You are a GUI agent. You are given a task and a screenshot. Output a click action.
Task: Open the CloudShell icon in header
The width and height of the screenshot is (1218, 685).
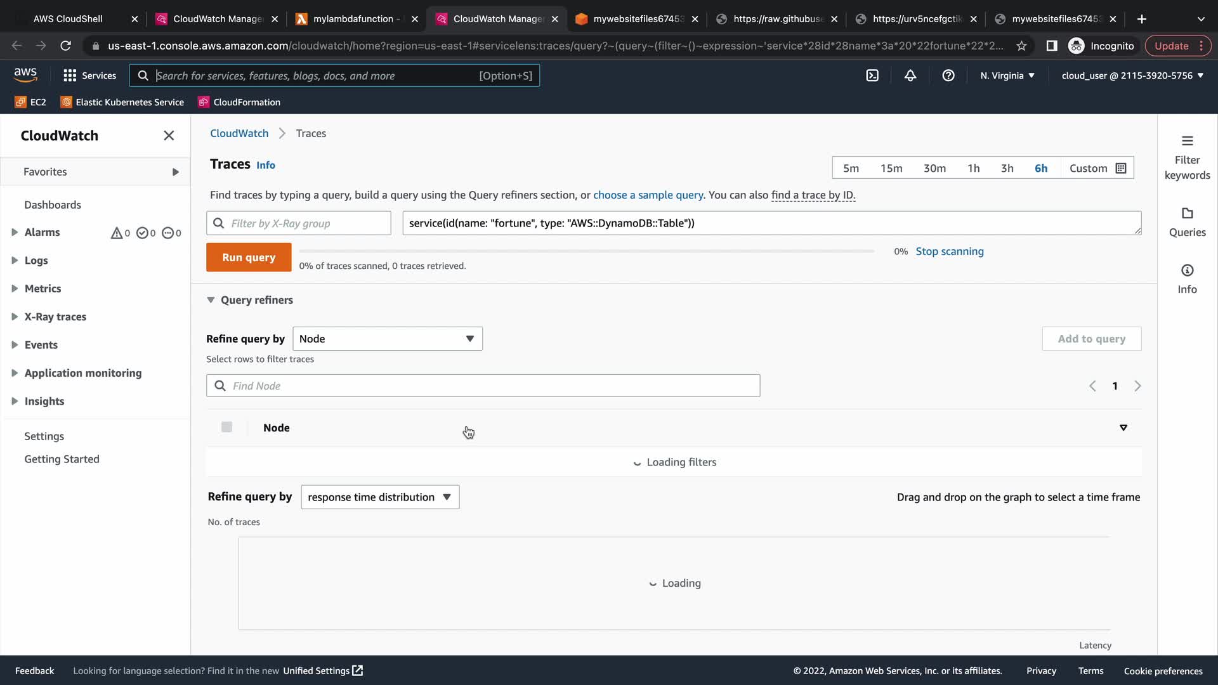point(872,75)
